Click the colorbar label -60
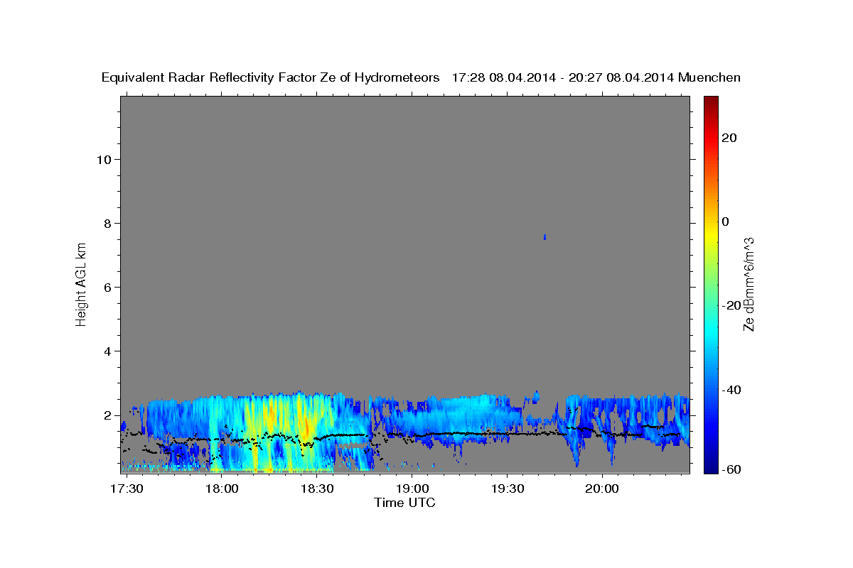The height and width of the screenshot is (568, 853). click(731, 469)
